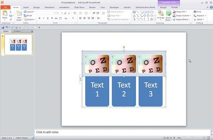
Task: Select the Down Arrow shape
Action: [x=148, y=16]
